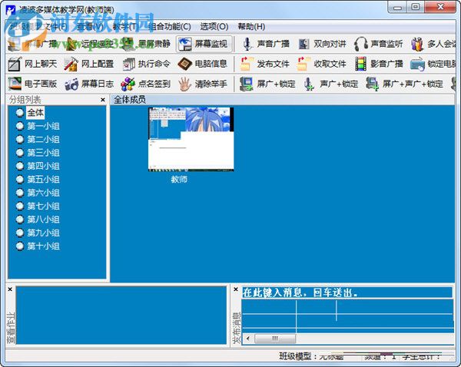Activate 屏广+声广+锁定 combined function
461x367 pixels.
tap(405, 84)
